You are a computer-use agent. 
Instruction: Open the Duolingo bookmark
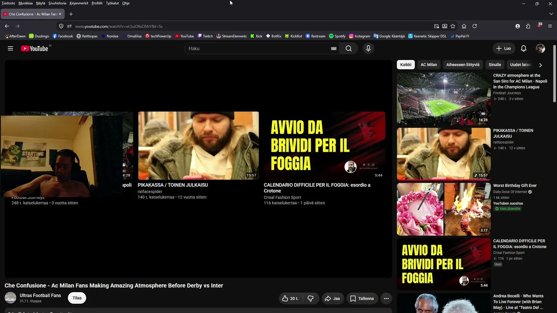click(x=39, y=36)
